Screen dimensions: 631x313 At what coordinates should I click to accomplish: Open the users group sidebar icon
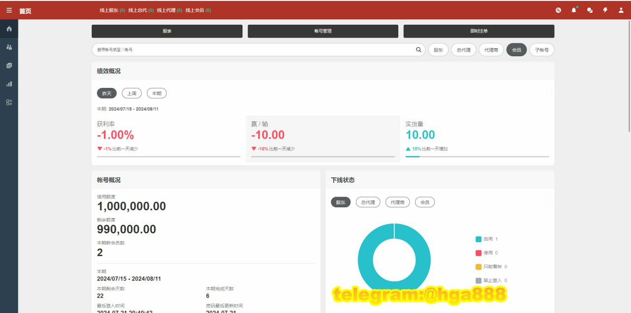[9, 47]
